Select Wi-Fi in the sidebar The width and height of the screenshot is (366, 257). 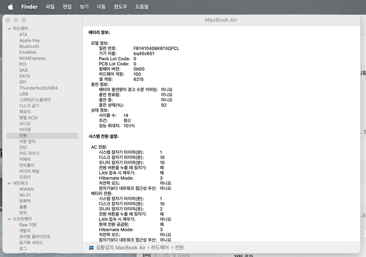(x=25, y=195)
